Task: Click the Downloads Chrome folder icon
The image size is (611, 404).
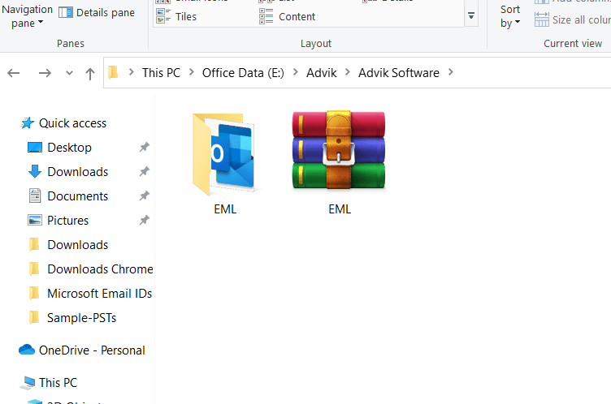Action: 34,269
